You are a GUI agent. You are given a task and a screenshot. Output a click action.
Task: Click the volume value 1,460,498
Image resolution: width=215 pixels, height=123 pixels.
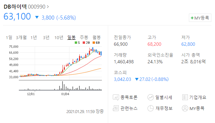(x=124, y=62)
